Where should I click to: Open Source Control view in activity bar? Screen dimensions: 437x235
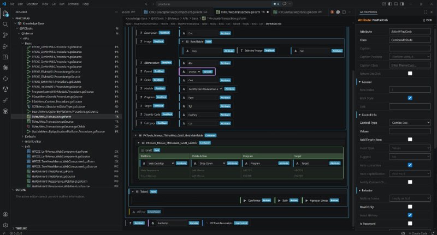(5, 35)
